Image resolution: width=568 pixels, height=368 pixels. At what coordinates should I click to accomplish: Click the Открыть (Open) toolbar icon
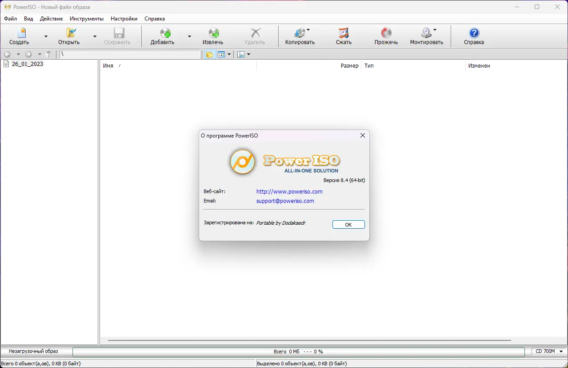(x=71, y=33)
